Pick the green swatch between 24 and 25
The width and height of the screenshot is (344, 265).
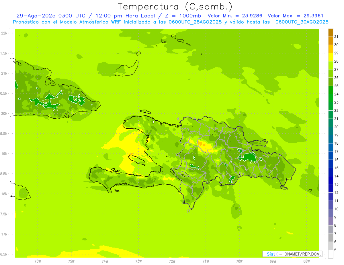(331, 90)
